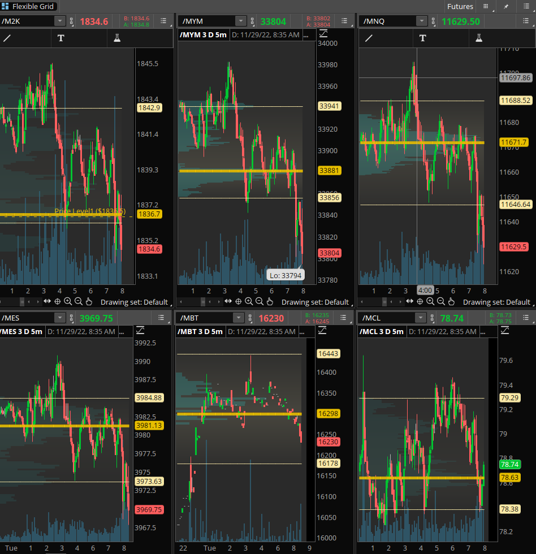Activate the crosshair tool under /MNQ chart

click(420, 301)
